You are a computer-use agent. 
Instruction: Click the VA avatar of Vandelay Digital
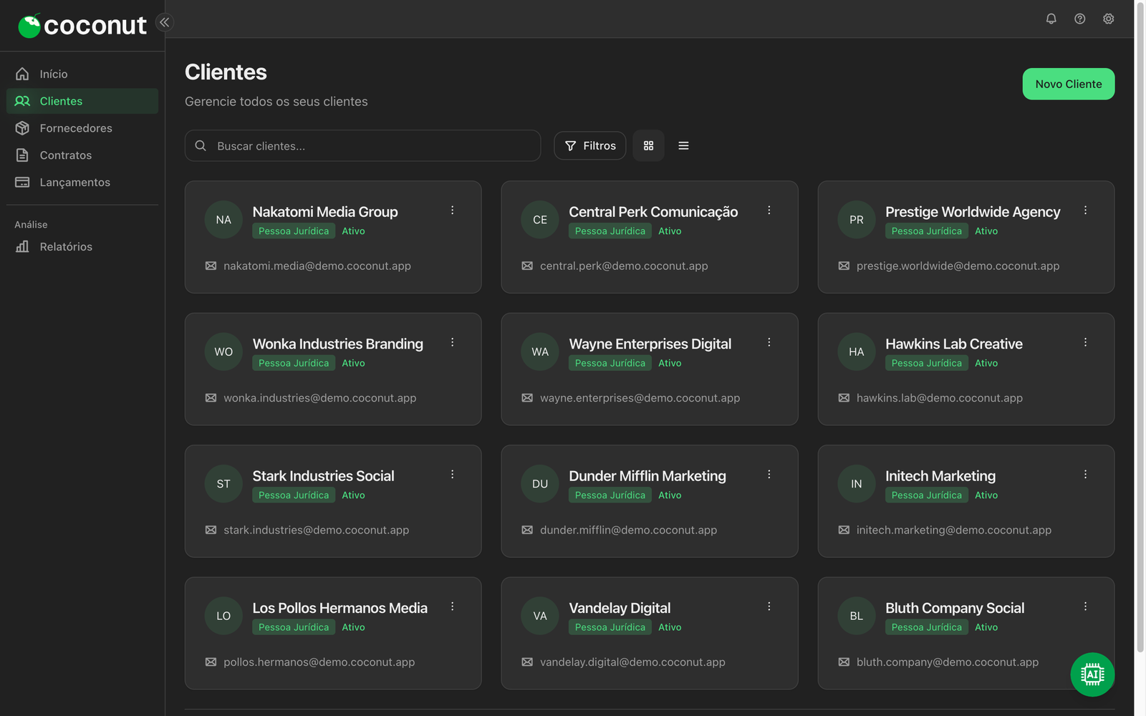[x=540, y=616]
